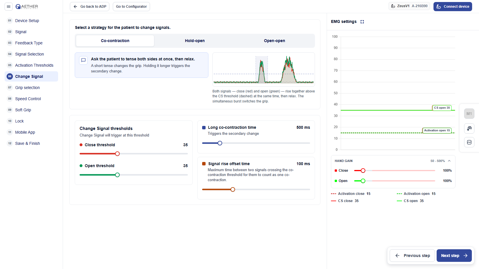This screenshot has width=479, height=269.
Task: Open Activation Thresholds step
Action: [31, 65]
